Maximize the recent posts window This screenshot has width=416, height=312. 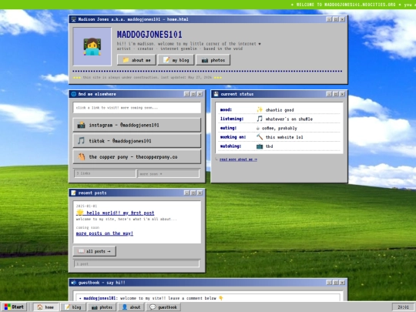[193, 193]
